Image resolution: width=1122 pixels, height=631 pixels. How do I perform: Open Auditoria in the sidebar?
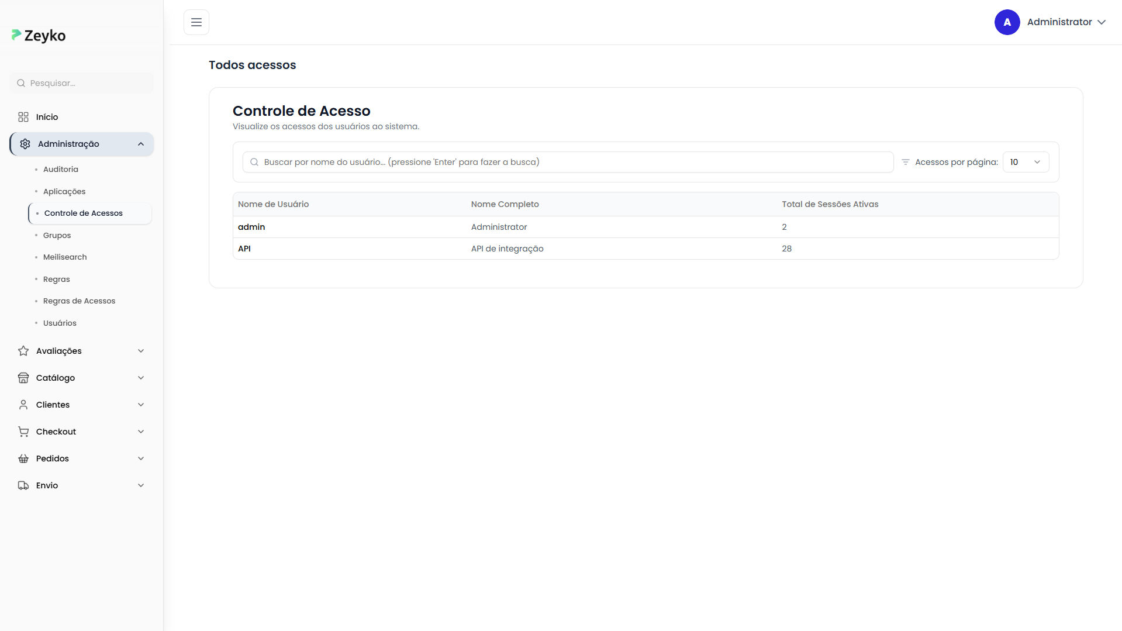pos(61,170)
